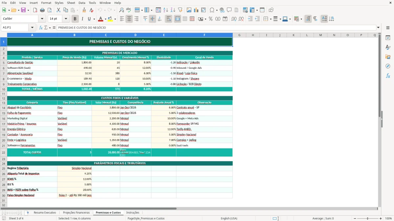Toggle Align Right
The height and width of the screenshot is (221, 394).
point(136,19)
